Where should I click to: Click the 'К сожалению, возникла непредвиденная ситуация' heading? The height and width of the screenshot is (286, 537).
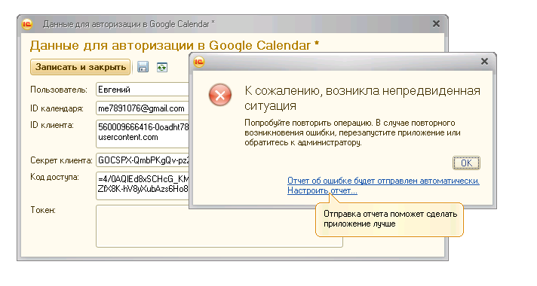coord(362,98)
